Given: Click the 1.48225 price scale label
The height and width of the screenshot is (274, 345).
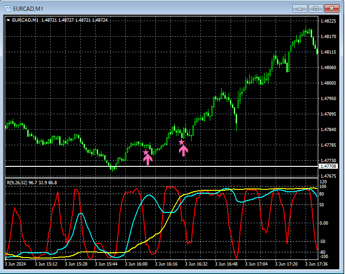Looking at the screenshot, I should [328, 21].
